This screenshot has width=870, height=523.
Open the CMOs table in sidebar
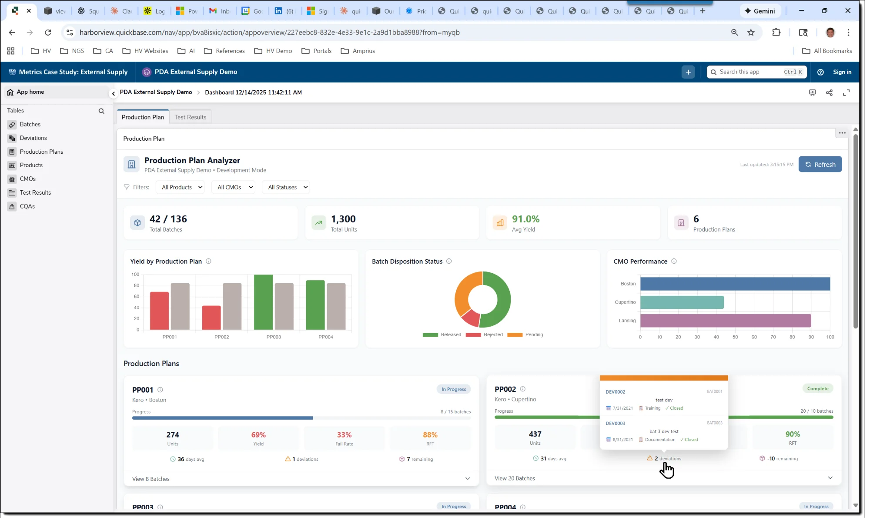[x=27, y=179]
